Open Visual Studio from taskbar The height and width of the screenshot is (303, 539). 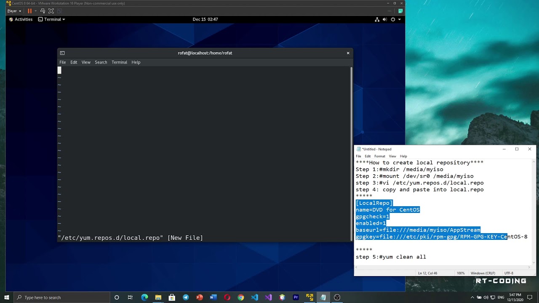pos(268,298)
